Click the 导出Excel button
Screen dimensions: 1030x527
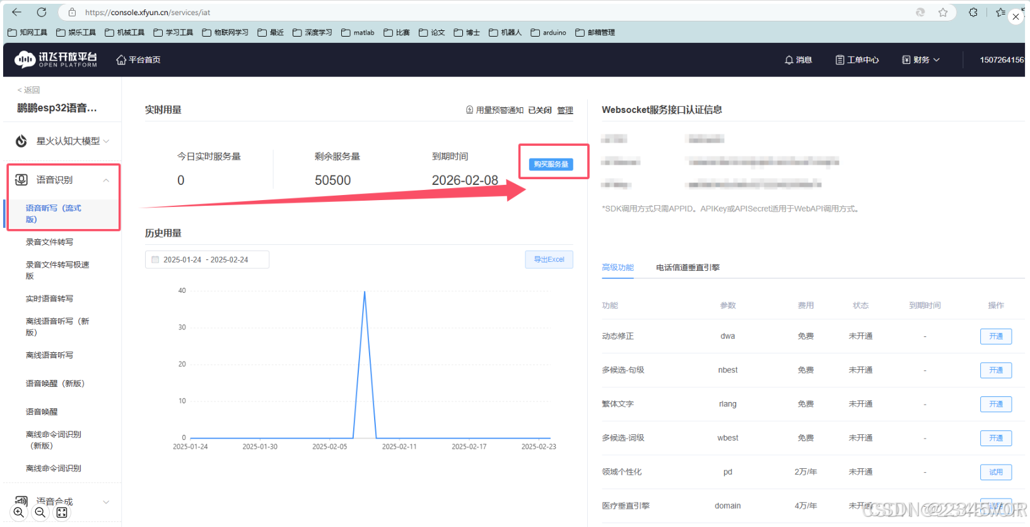tap(549, 259)
